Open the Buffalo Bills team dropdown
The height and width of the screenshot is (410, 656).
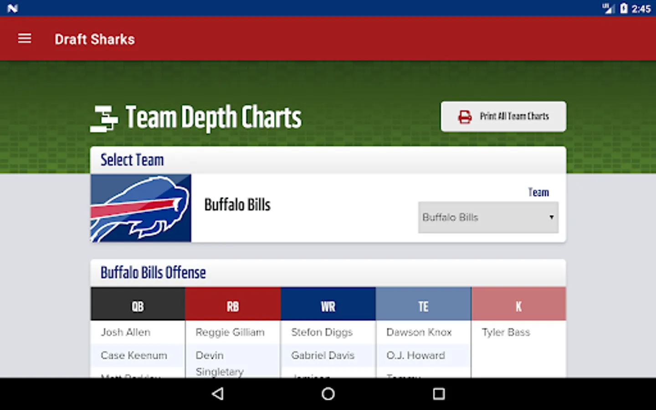click(488, 217)
